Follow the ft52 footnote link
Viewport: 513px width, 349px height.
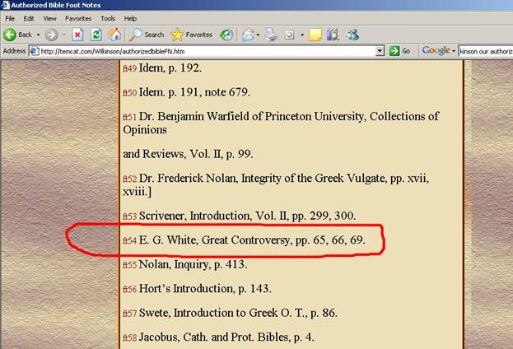click(x=130, y=179)
